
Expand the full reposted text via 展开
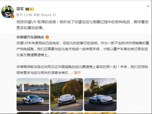[x=77, y=73]
